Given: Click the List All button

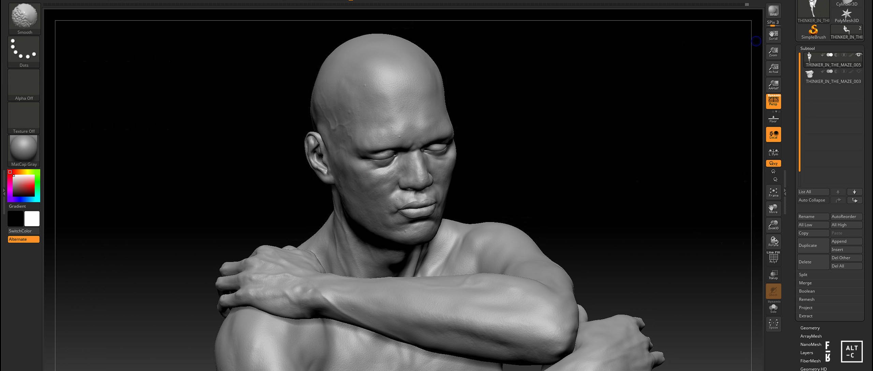Looking at the screenshot, I should tap(813, 192).
